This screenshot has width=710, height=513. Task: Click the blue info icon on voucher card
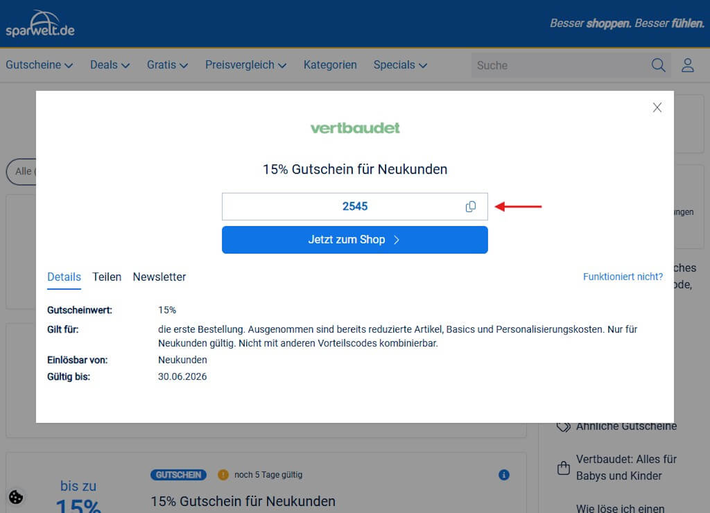(x=504, y=475)
